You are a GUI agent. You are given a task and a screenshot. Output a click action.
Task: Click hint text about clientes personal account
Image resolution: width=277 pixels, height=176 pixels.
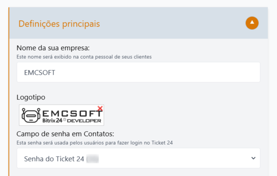click(x=84, y=57)
